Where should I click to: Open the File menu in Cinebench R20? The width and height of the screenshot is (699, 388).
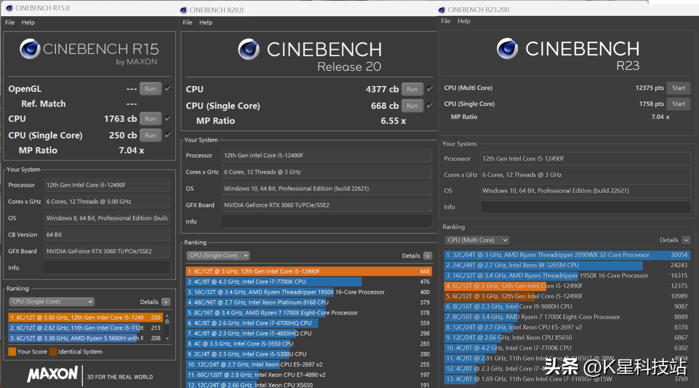187,22
